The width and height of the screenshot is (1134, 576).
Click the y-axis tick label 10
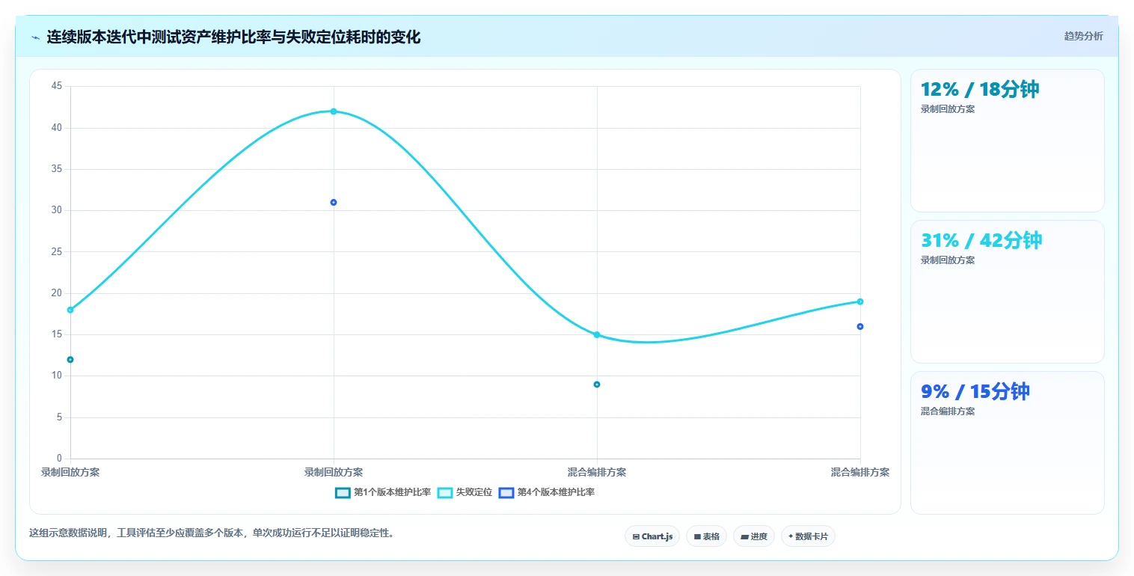[57, 376]
